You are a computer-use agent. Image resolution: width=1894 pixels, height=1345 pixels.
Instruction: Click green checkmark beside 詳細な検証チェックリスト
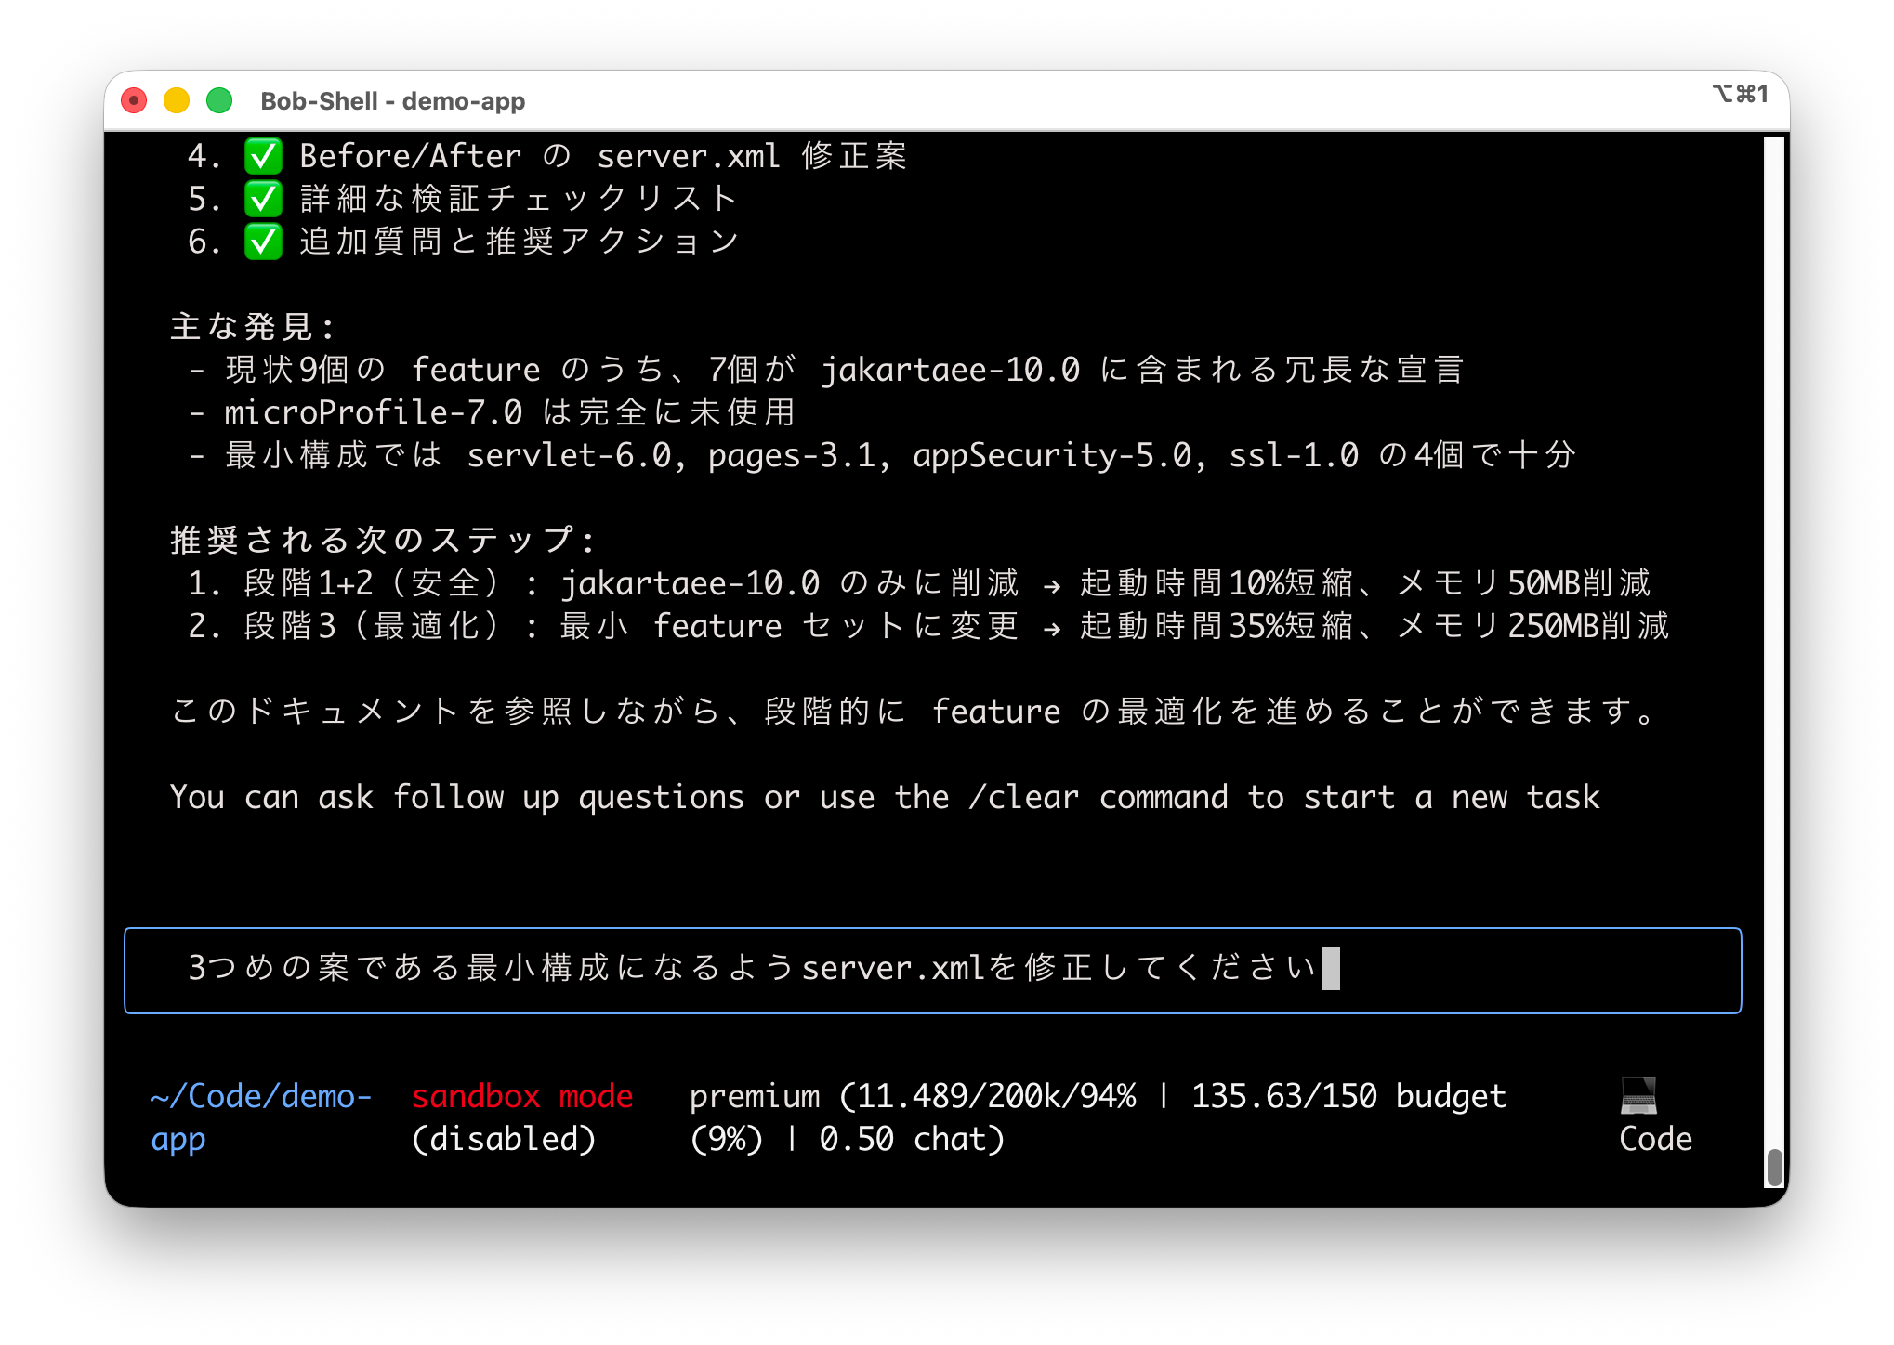[x=263, y=199]
